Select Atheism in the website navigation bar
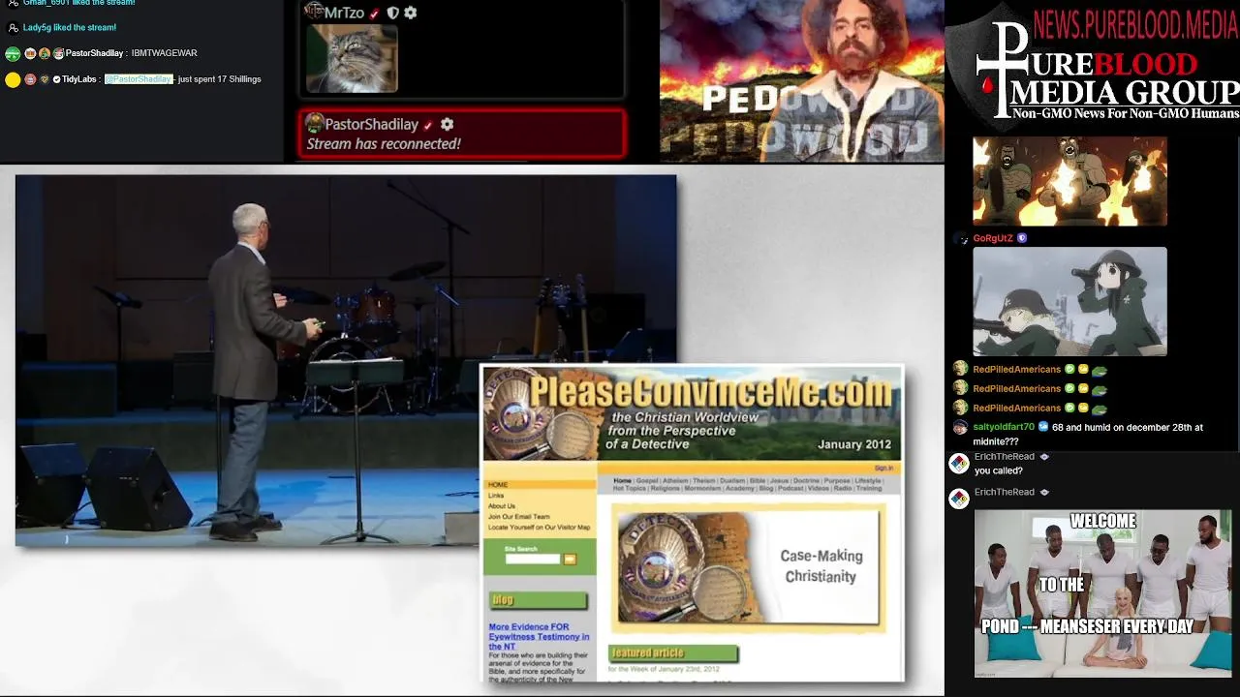The width and height of the screenshot is (1240, 697). coord(675,481)
